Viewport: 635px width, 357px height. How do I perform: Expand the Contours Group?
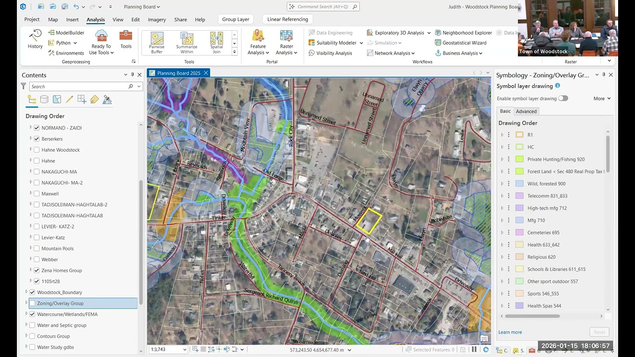click(26, 336)
